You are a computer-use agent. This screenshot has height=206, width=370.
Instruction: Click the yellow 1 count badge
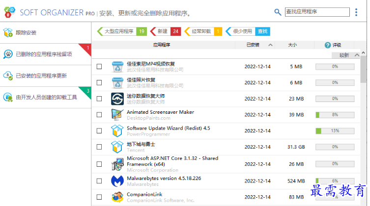pos(218,31)
